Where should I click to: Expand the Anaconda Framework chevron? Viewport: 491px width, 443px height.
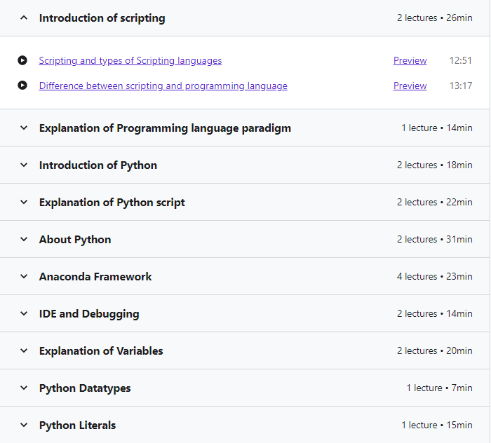(x=24, y=277)
